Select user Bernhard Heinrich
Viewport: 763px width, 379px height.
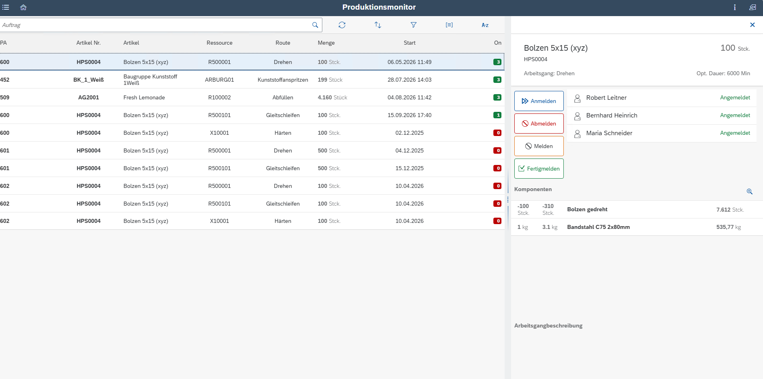click(x=662, y=115)
